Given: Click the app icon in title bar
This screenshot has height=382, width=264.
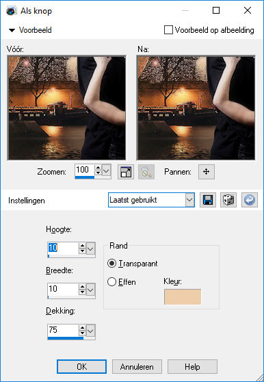Looking at the screenshot, I should pyautogui.click(x=11, y=11).
